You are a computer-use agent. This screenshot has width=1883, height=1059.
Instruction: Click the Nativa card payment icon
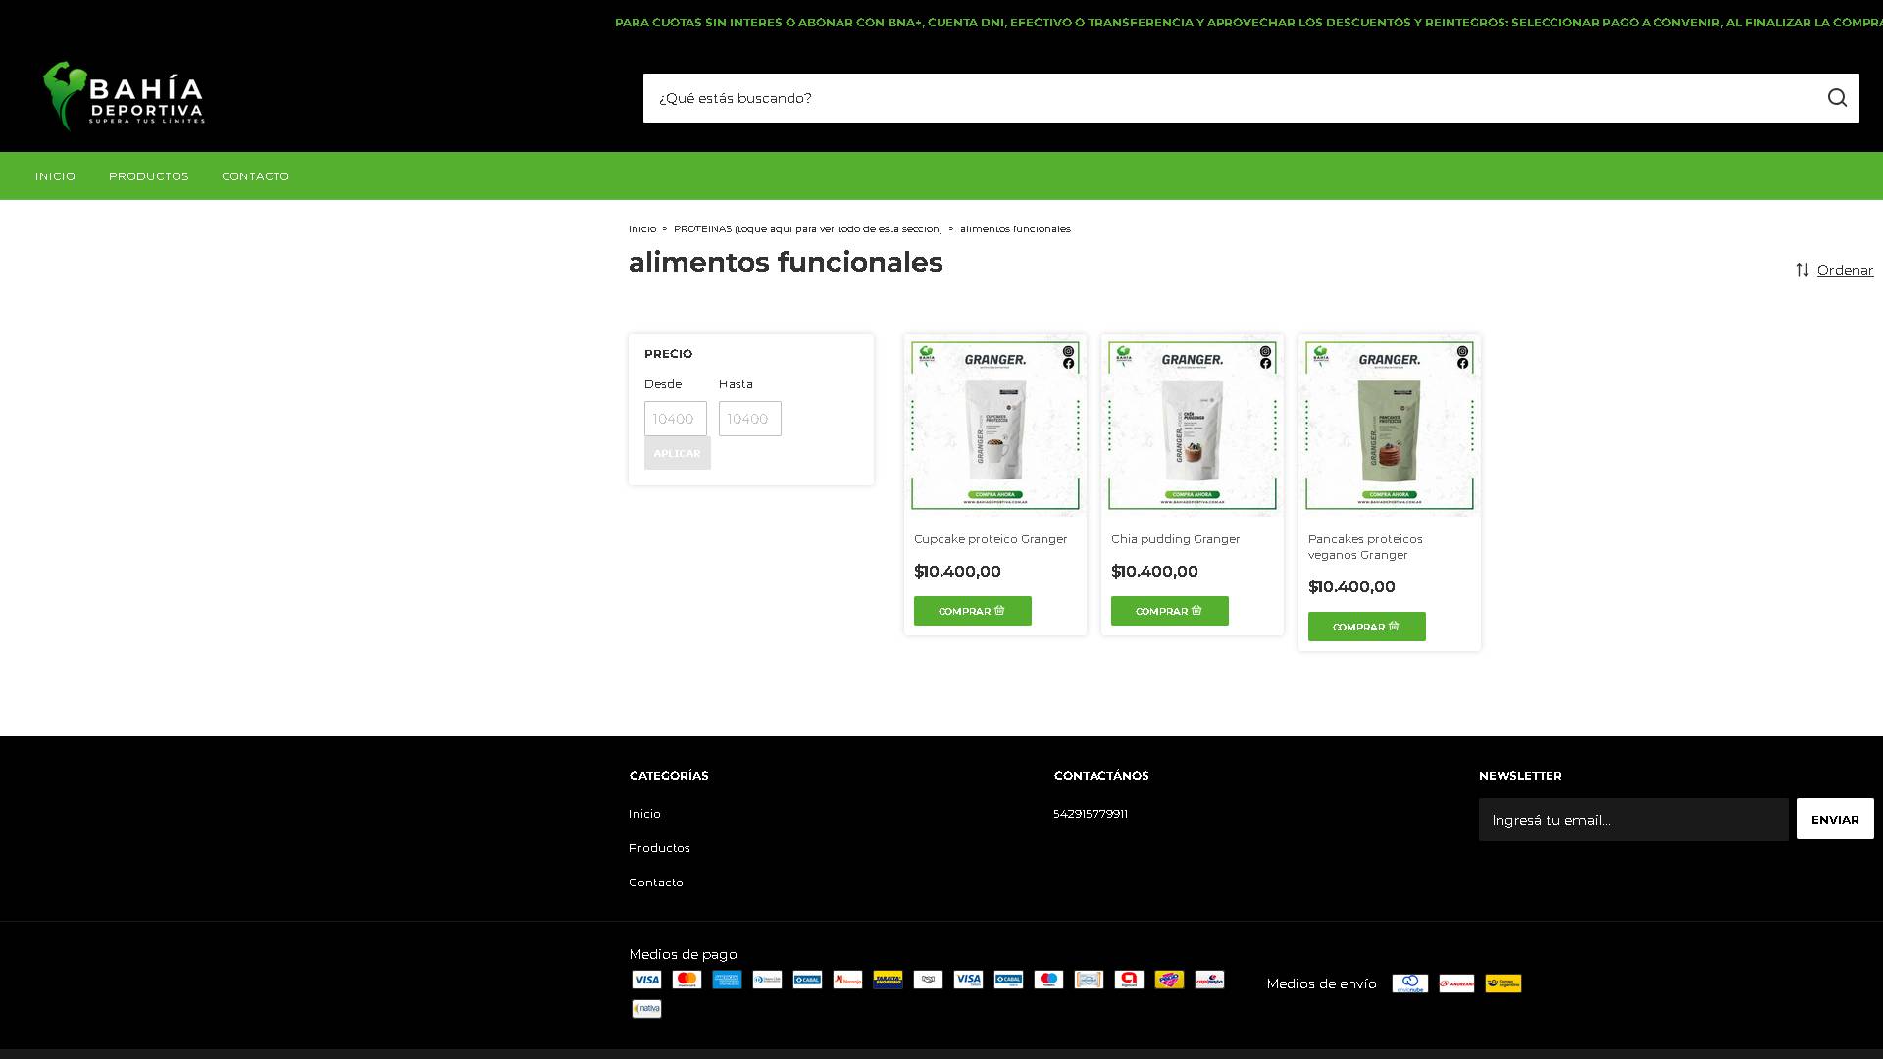click(646, 1009)
